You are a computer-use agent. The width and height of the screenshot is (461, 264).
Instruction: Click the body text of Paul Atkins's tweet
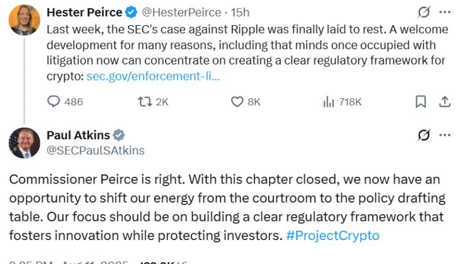[221, 207]
